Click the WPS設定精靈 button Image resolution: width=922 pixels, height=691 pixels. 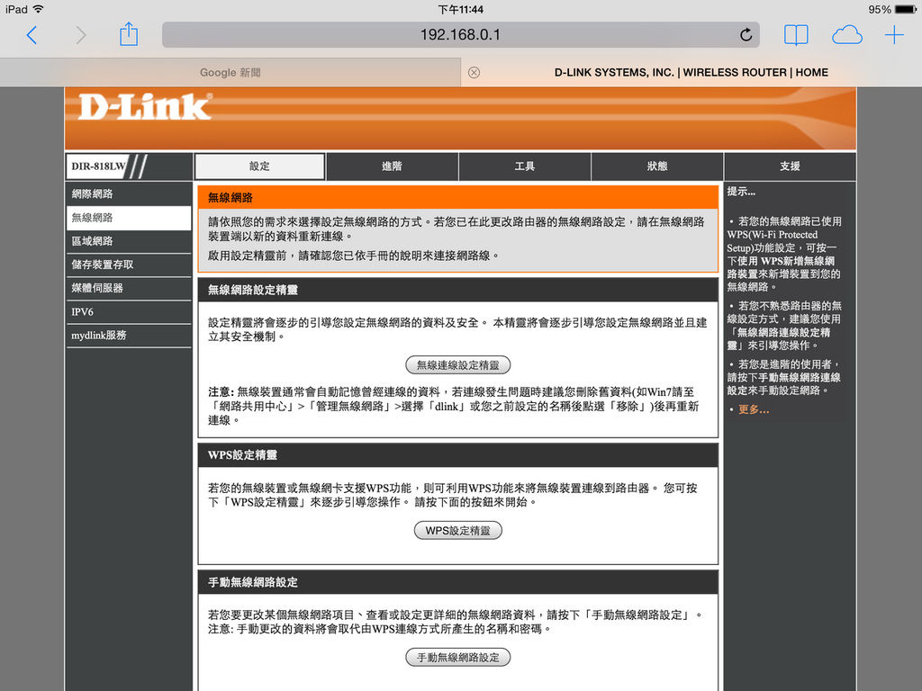point(458,531)
